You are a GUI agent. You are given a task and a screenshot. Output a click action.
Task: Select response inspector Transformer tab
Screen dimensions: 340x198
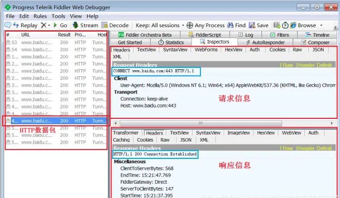[126, 133]
